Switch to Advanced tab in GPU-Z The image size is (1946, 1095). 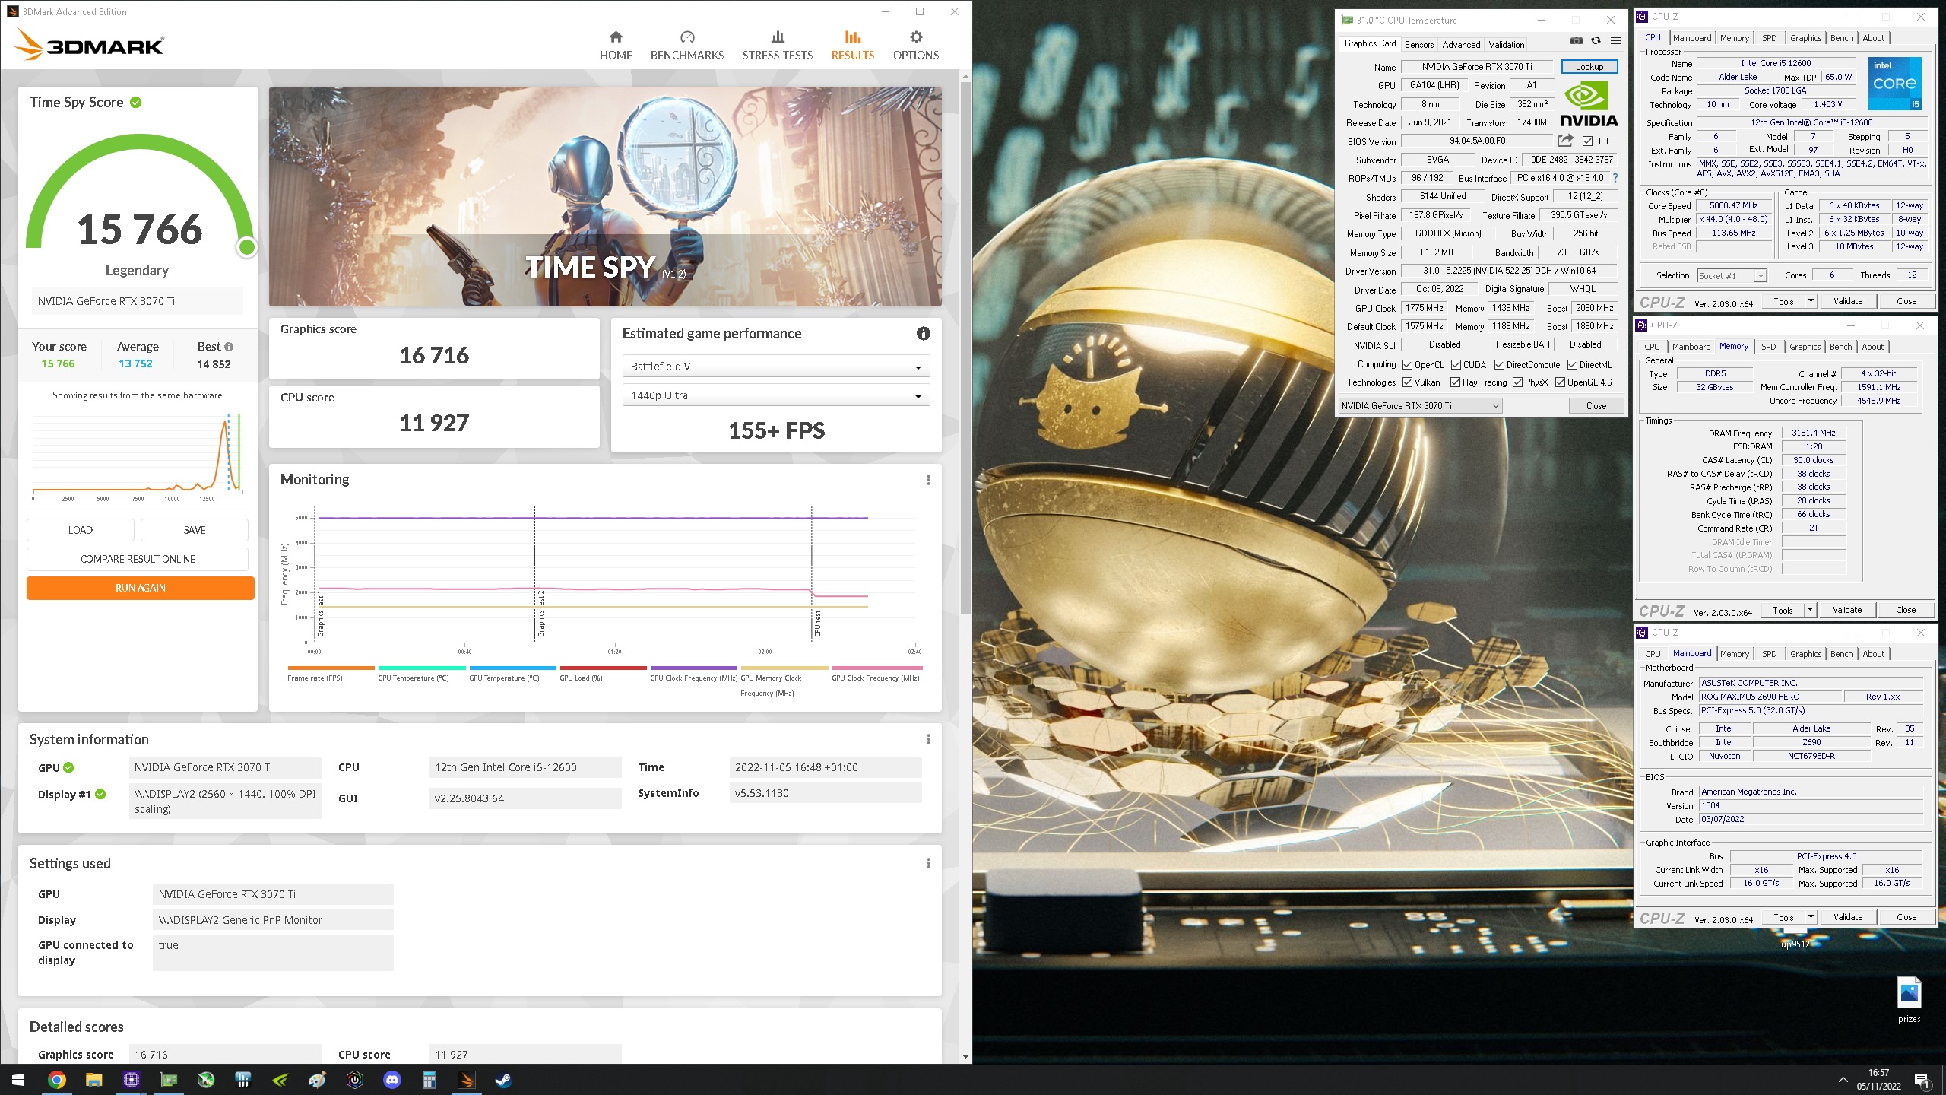coord(1460,45)
